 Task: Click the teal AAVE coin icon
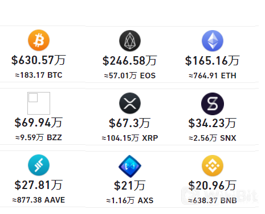point(39,165)
